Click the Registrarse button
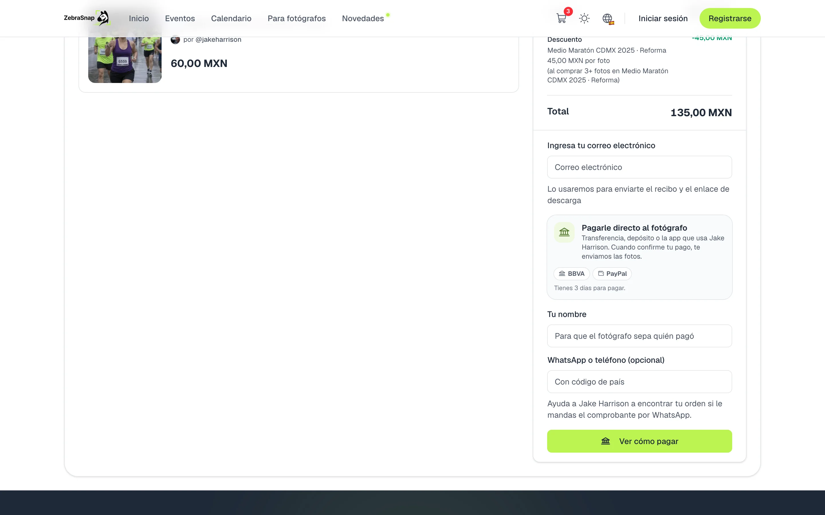The height and width of the screenshot is (515, 825). point(730,18)
